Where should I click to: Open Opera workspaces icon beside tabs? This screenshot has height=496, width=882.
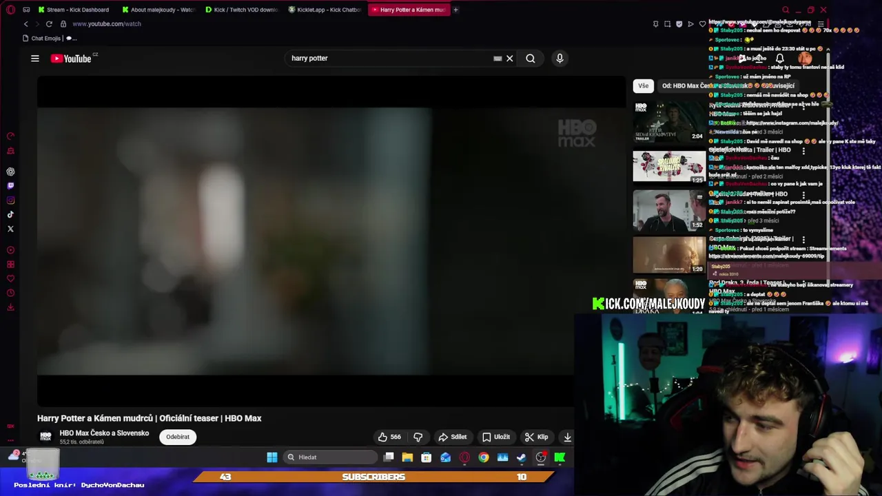(26, 10)
